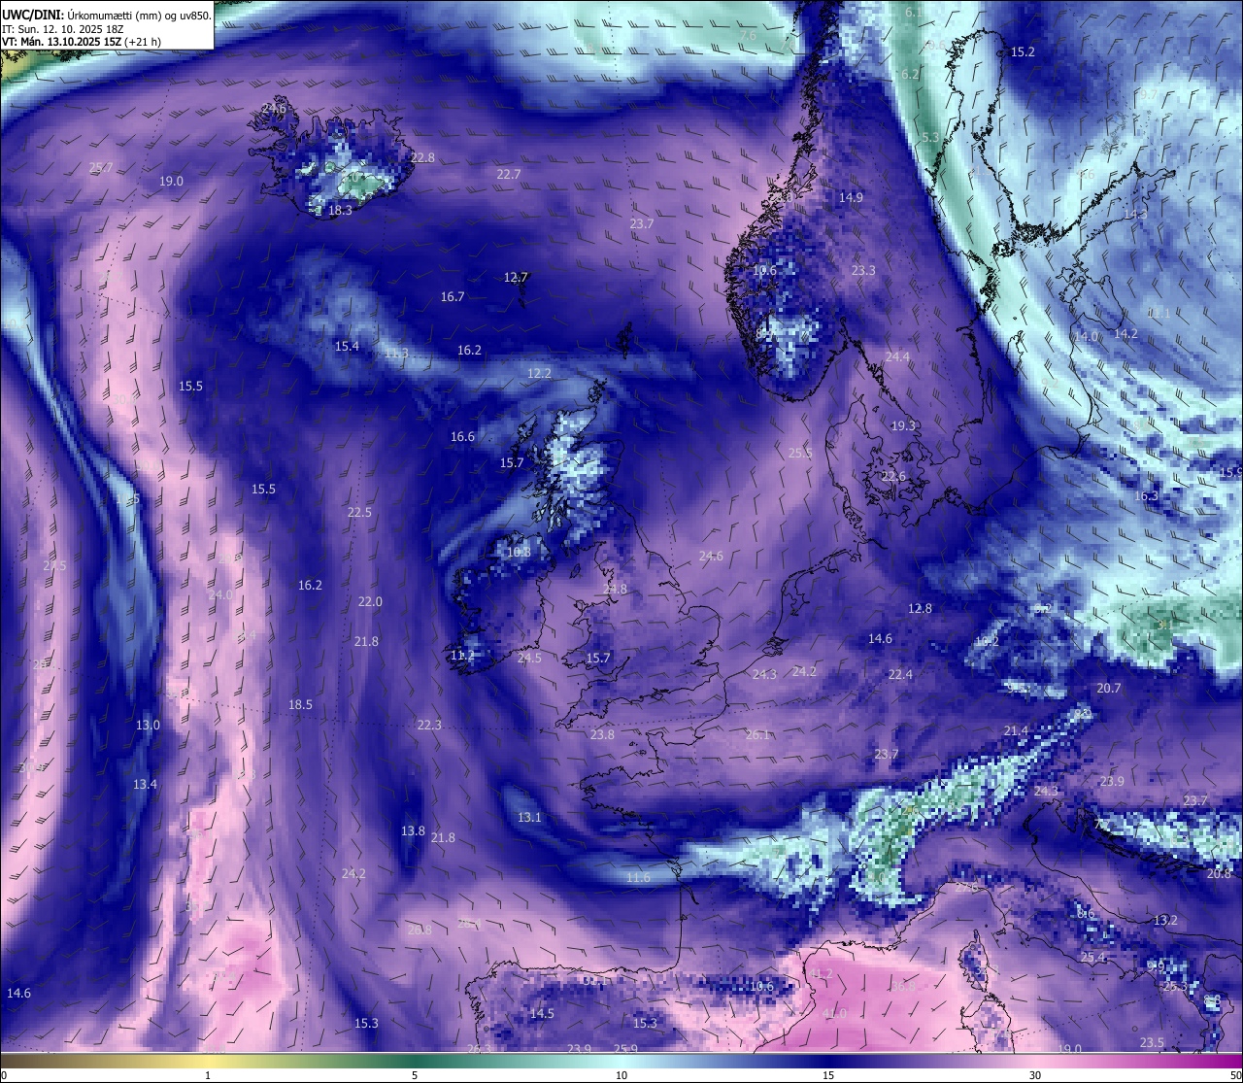Click the 13.1 value near Brittany
Viewport: 1243px width, 1083px height.
529,817
